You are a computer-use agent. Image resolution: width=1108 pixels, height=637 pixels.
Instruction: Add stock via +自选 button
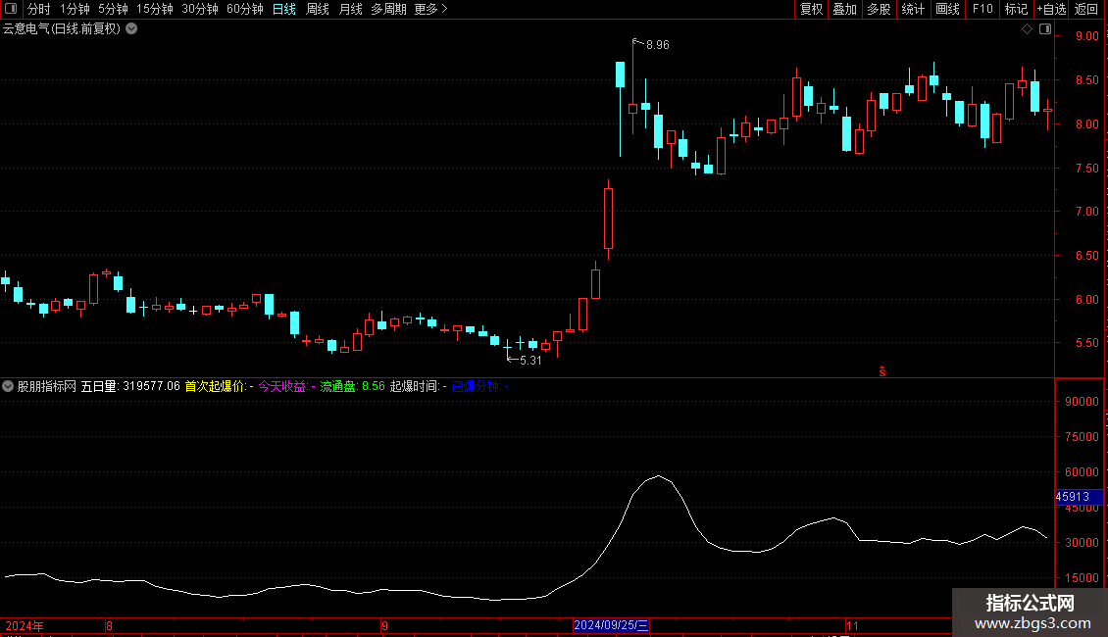[1051, 9]
